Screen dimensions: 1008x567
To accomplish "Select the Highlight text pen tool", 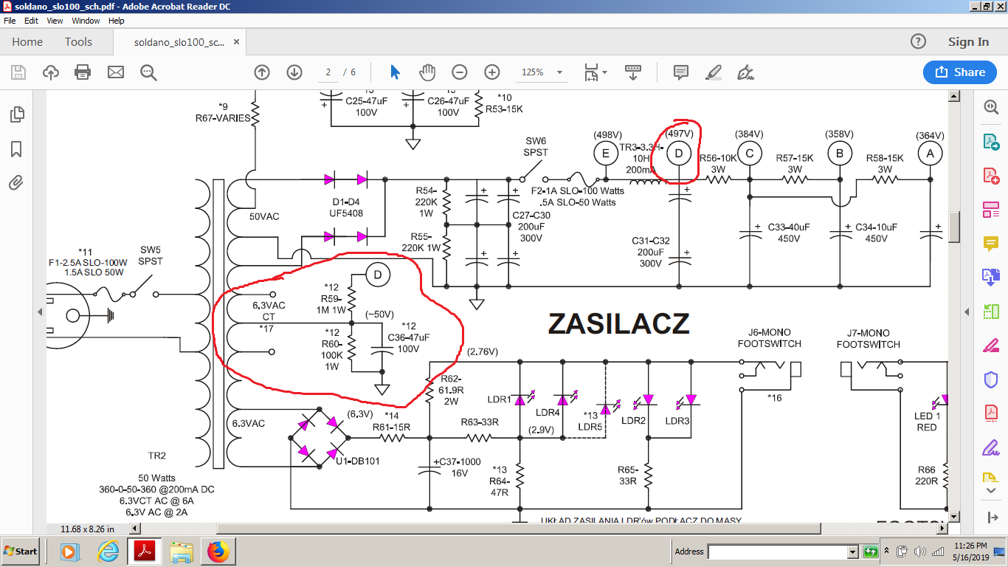I will (x=713, y=72).
